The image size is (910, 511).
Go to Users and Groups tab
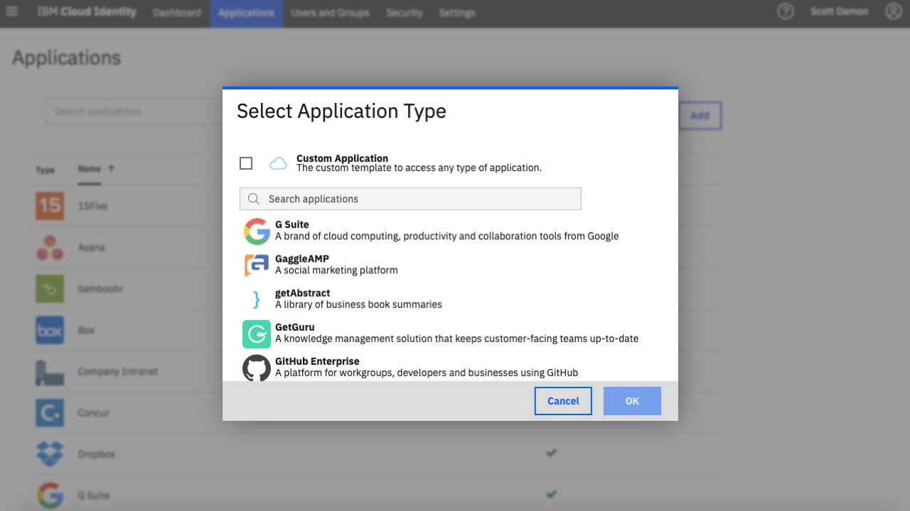coord(330,13)
